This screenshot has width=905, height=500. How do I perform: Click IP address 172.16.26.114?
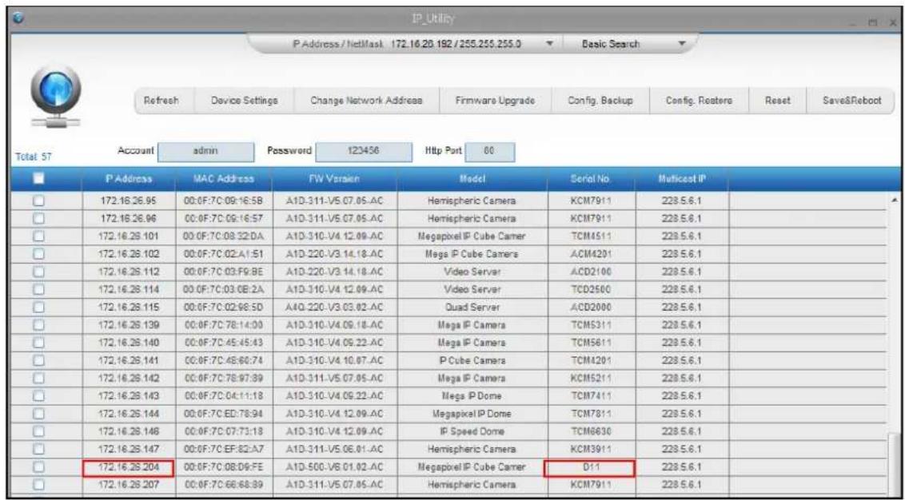pyautogui.click(x=128, y=288)
